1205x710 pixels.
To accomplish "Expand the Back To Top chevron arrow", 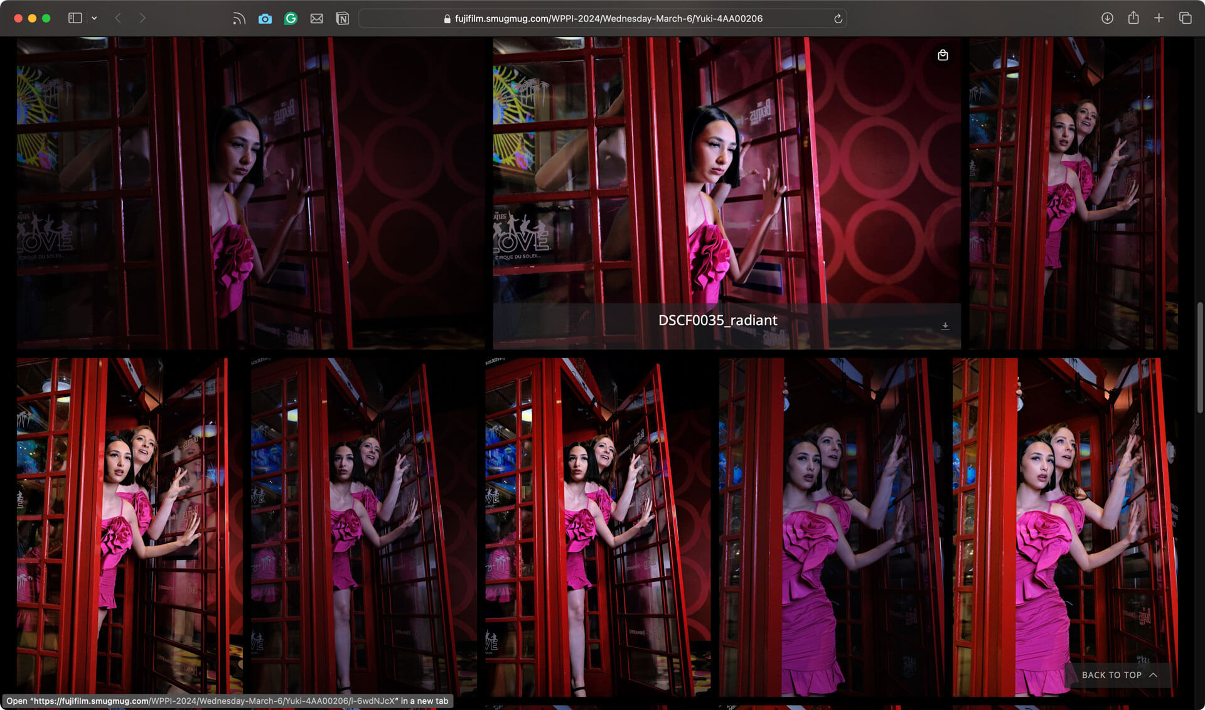I will click(x=1154, y=675).
